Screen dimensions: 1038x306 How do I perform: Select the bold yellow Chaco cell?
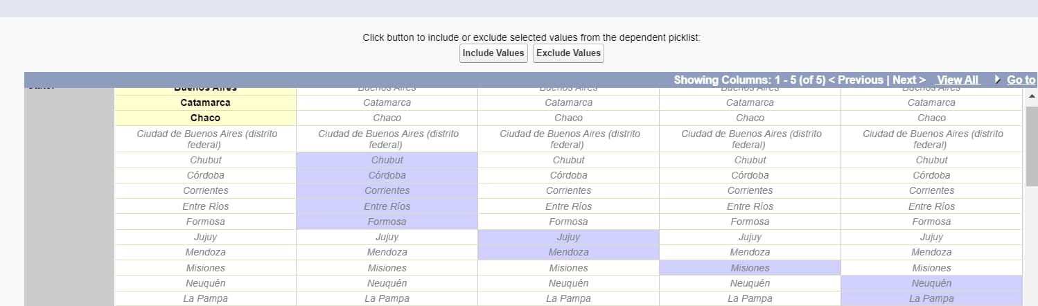(x=205, y=118)
